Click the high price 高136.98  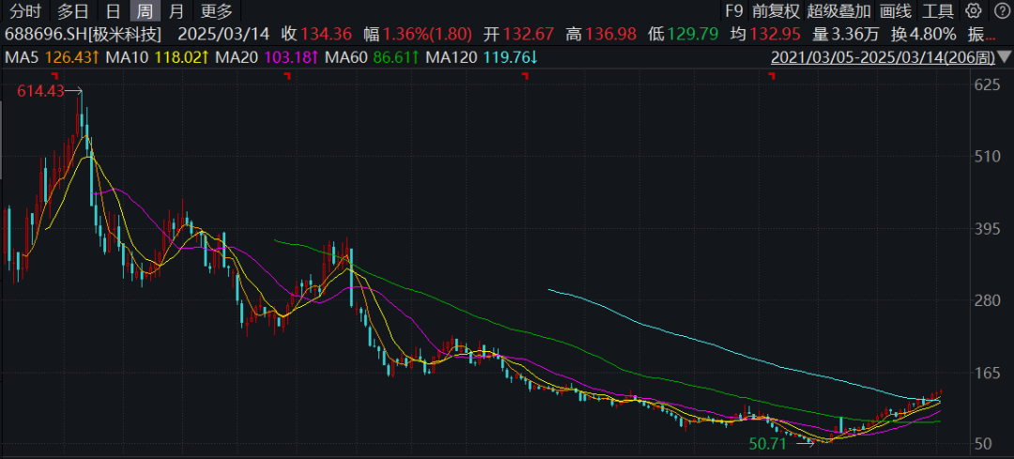[x=601, y=35]
